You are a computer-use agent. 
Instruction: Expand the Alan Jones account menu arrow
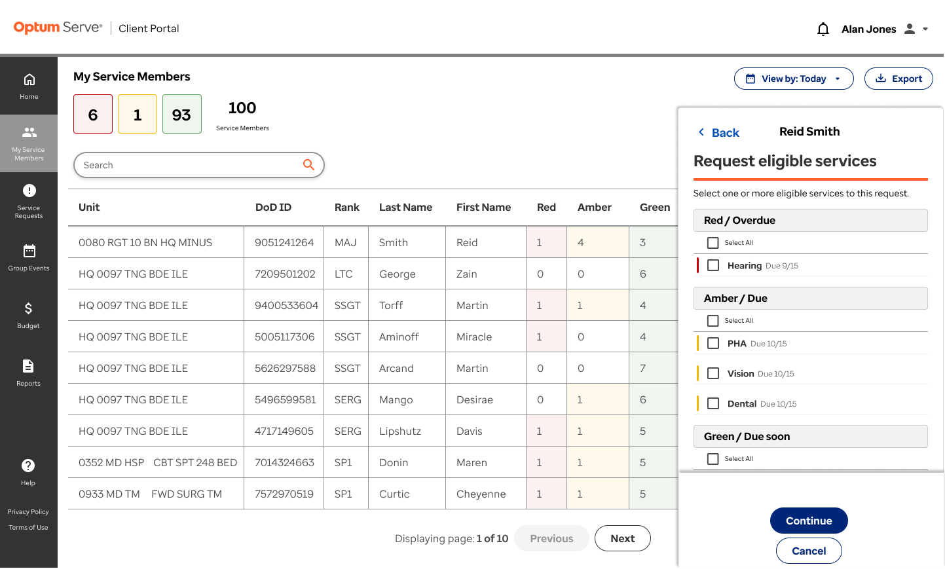925,29
